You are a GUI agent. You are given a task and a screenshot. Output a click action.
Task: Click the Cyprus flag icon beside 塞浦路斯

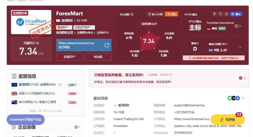[58, 20]
